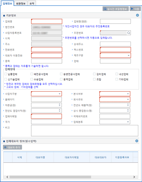142x182 pixels.
Task: Open the 요약 tab
Action: pos(32,3)
